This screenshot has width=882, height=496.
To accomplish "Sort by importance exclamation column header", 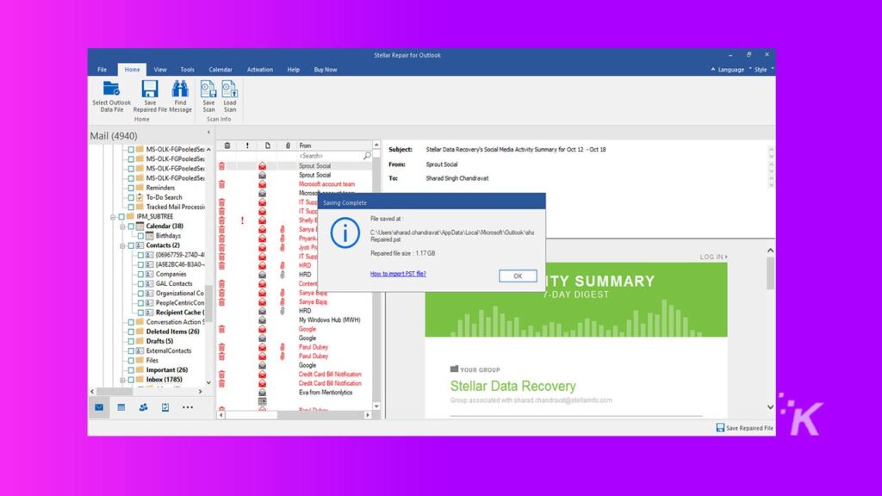I will (x=247, y=146).
